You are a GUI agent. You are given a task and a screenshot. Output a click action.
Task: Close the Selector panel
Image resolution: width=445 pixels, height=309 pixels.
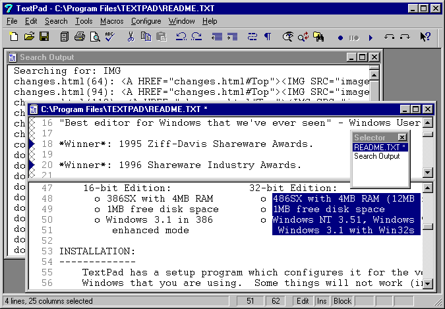pos(402,138)
